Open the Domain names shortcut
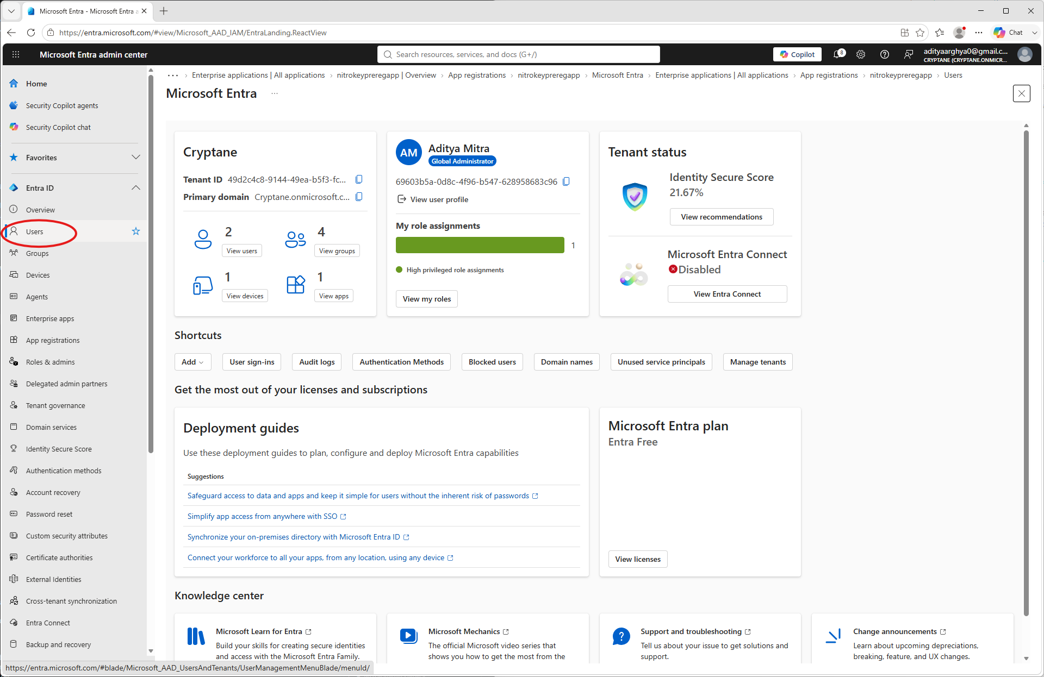Screen dimensions: 1044x677 point(567,362)
